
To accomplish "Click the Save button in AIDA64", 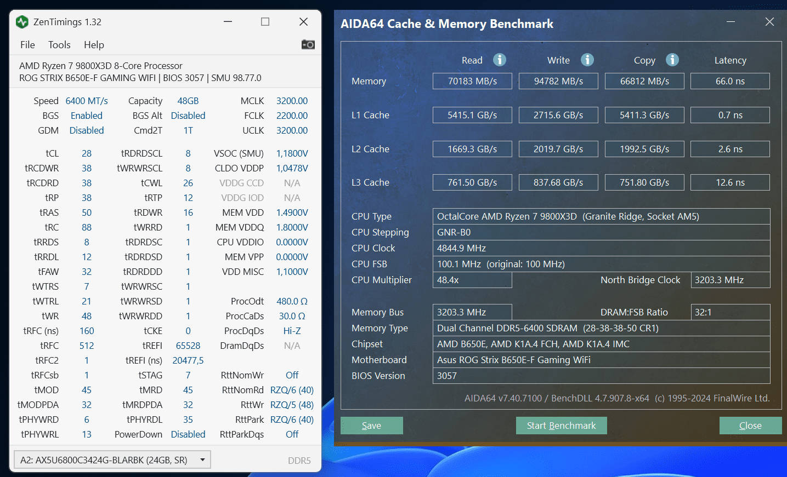I will point(372,426).
